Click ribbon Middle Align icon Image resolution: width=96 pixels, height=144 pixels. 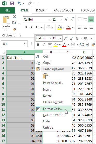[x=85, y=19]
